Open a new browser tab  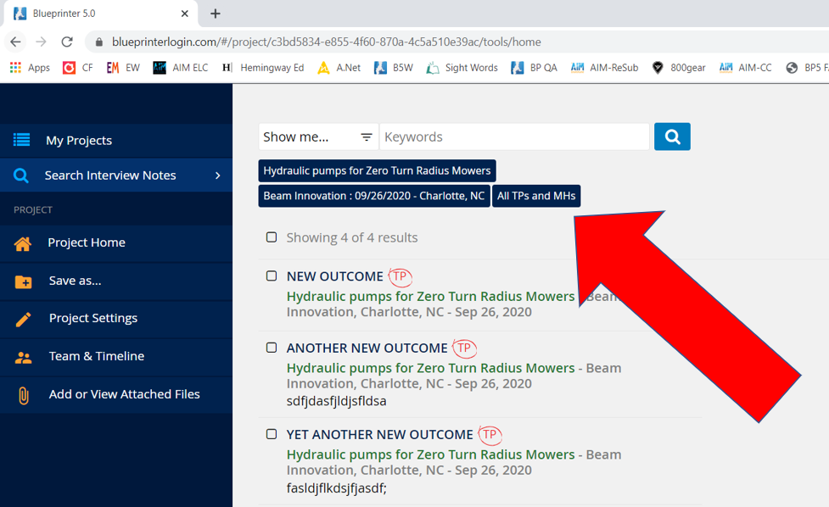tap(216, 14)
